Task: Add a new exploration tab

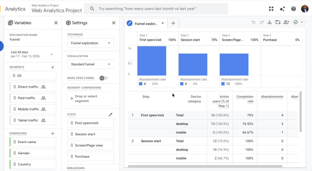Action: tap(173, 23)
